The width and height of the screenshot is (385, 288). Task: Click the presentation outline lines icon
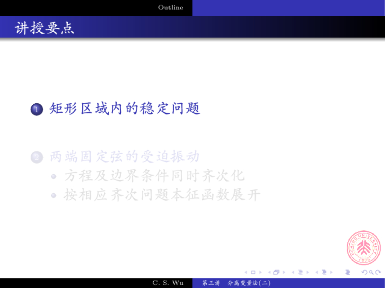click(x=348, y=272)
